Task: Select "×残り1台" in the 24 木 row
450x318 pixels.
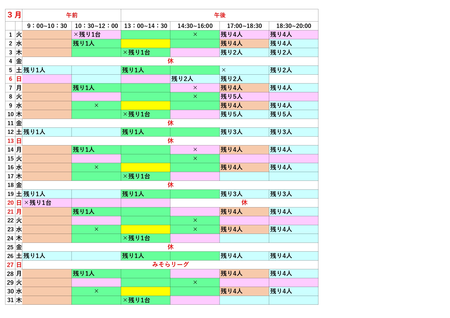Action: 136,238
